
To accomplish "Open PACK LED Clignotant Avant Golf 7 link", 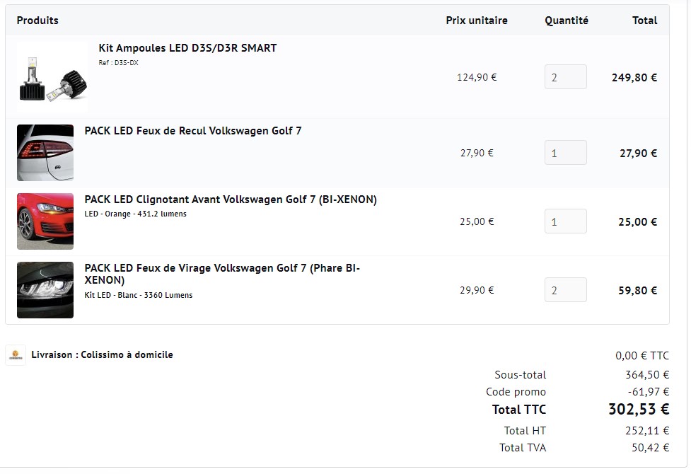I will pos(231,200).
